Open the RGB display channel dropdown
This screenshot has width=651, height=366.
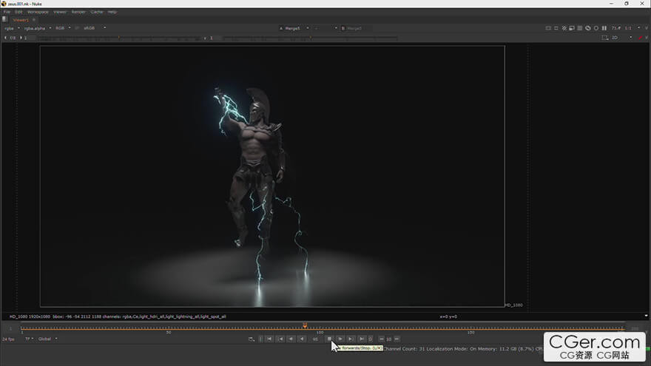(x=63, y=28)
